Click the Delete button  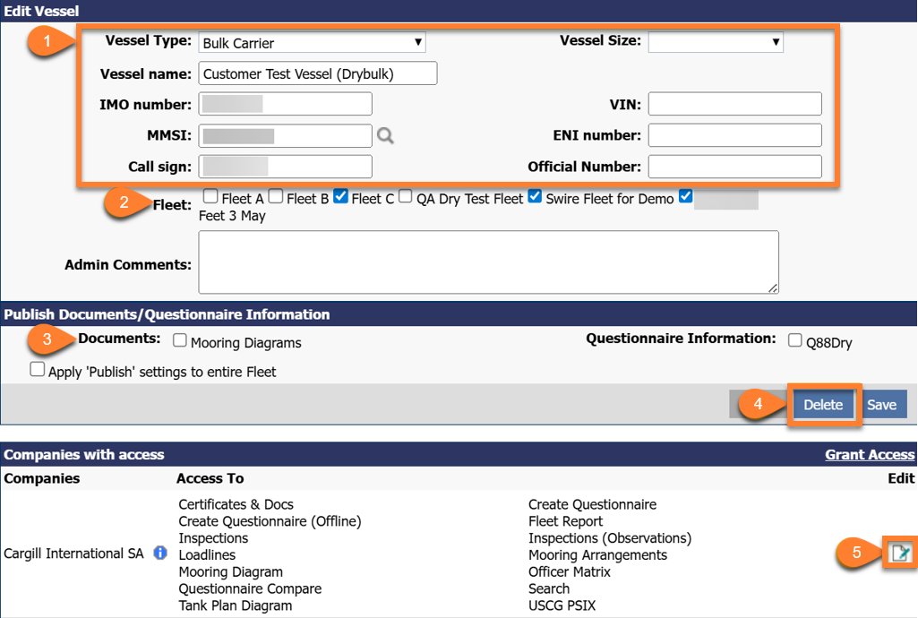(823, 404)
